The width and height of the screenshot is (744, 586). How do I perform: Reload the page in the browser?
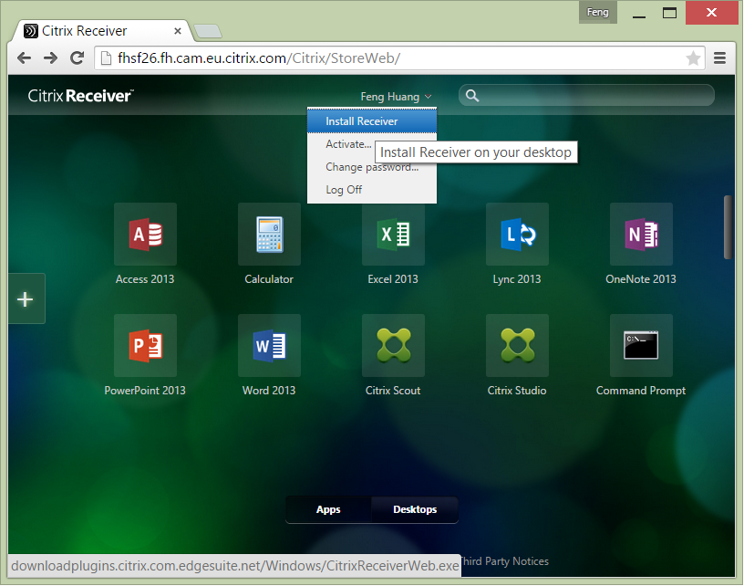tap(77, 58)
